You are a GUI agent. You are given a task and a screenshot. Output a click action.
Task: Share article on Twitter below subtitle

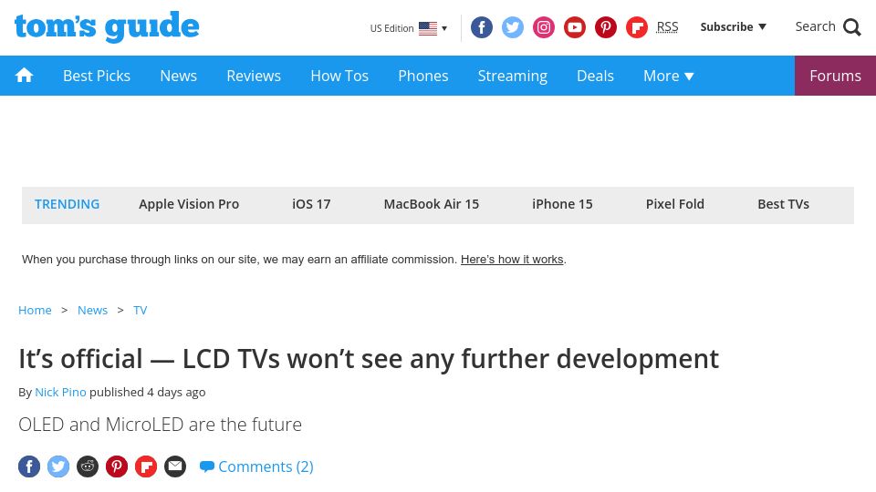pos(58,466)
